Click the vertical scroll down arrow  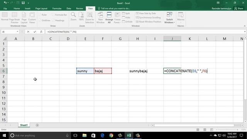click(245, 122)
